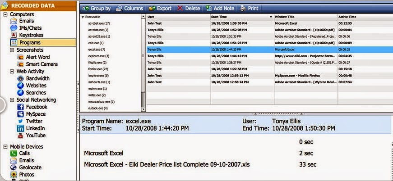Collapse the Web Activity tree node
Viewport: 393px width, 181px height.
pos(12,72)
